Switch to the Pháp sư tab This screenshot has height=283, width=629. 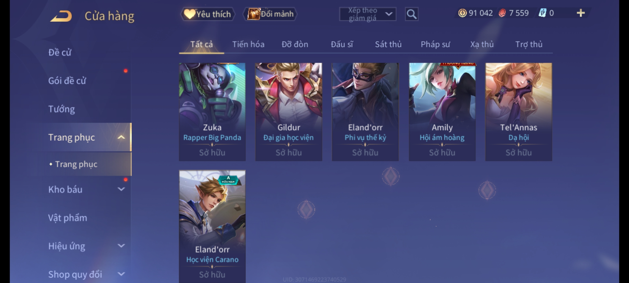click(x=435, y=44)
